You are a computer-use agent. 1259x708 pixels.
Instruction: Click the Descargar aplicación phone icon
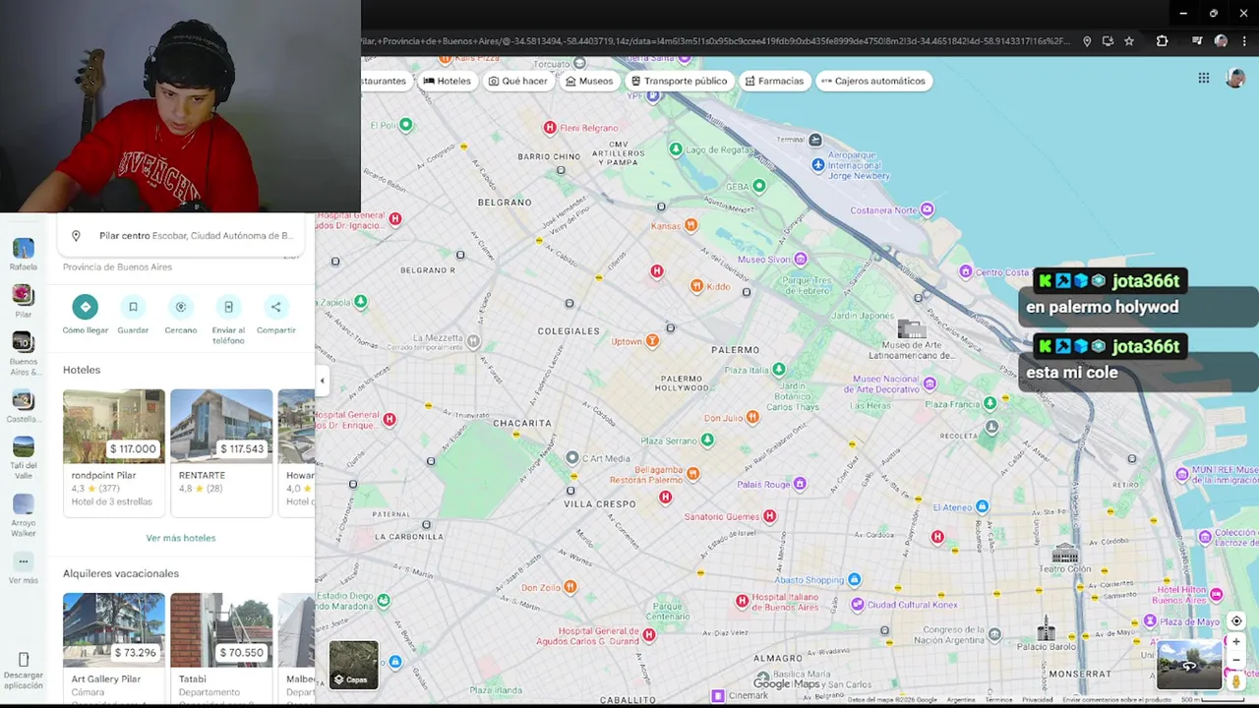pyautogui.click(x=24, y=660)
